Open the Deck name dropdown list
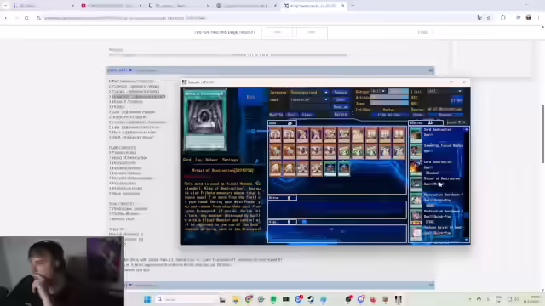This screenshot has height=306, width=545. pyautogui.click(x=309, y=99)
